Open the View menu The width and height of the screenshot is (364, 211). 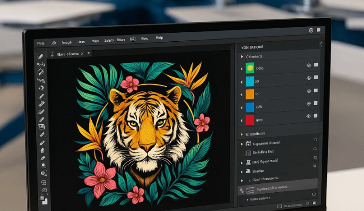(144, 38)
